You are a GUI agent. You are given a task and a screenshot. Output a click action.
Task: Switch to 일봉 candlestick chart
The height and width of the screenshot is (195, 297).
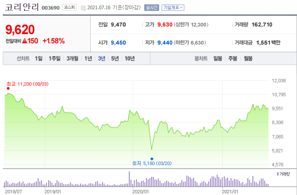(x=218, y=59)
